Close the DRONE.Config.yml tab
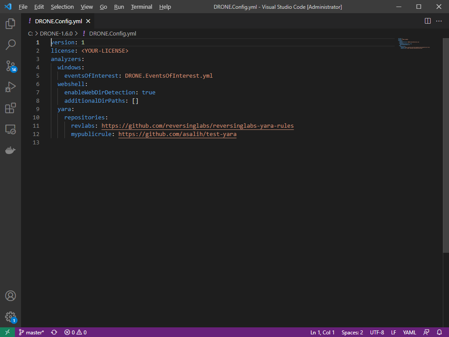Image resolution: width=449 pixels, height=337 pixels. click(x=88, y=21)
